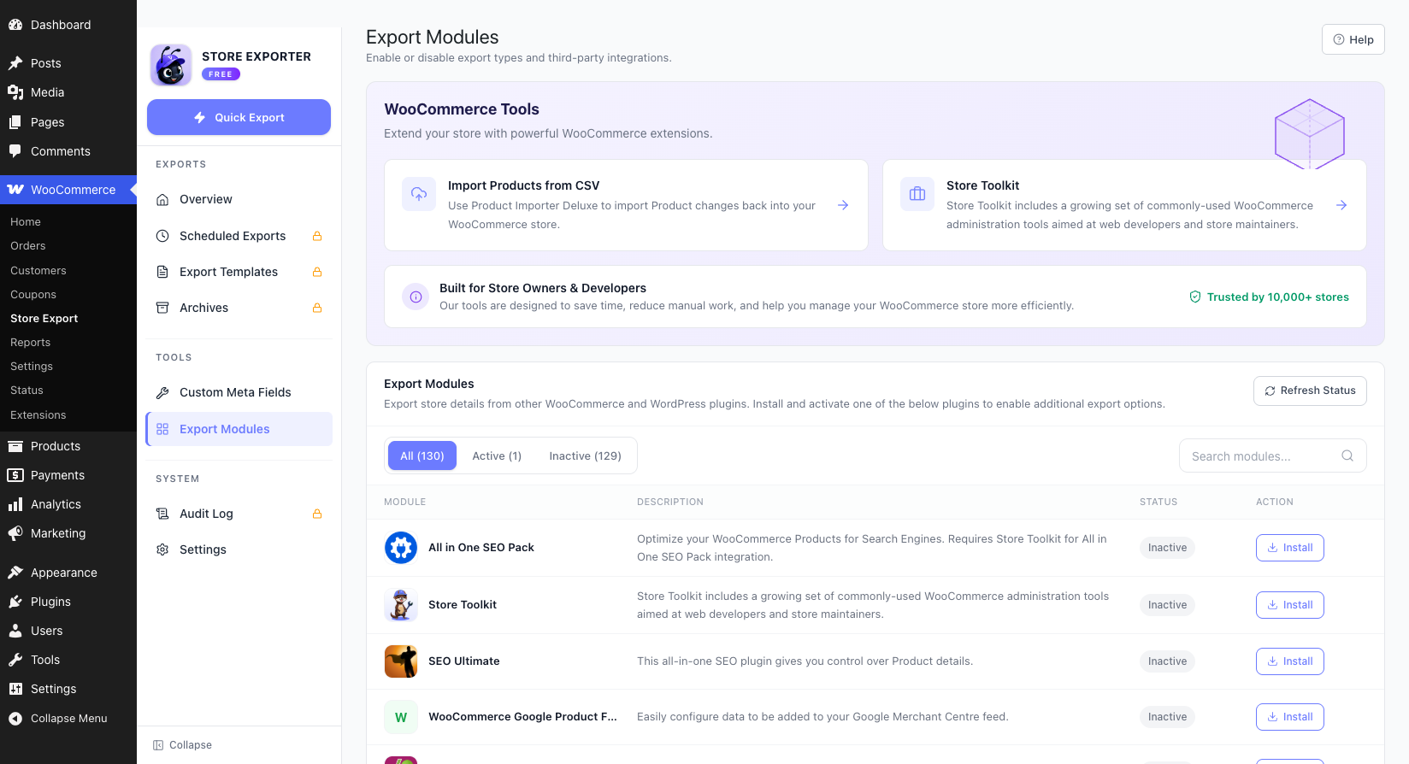
Task: Click the Pages icon in sidebar
Action: coord(15,122)
